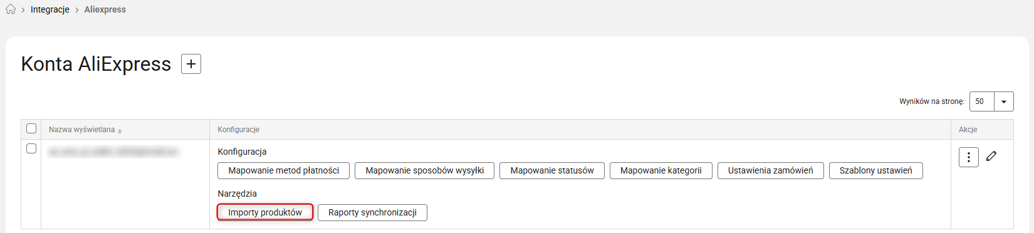Open the home icon in breadcrumb
The image size is (1034, 233).
pyautogui.click(x=11, y=9)
